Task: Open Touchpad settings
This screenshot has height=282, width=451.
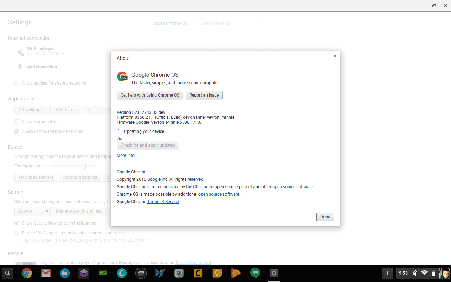Action: coord(36,177)
